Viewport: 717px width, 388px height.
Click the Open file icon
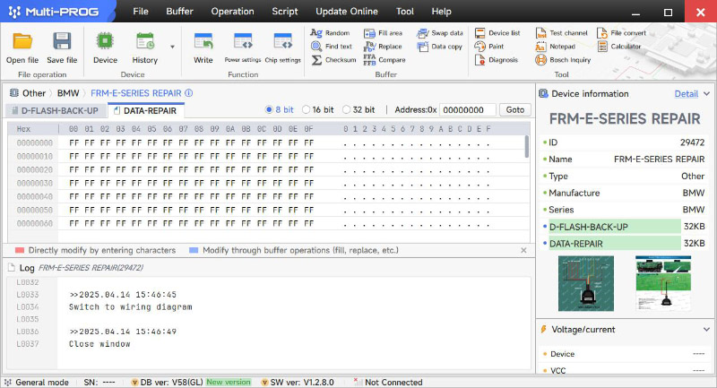(x=22, y=42)
